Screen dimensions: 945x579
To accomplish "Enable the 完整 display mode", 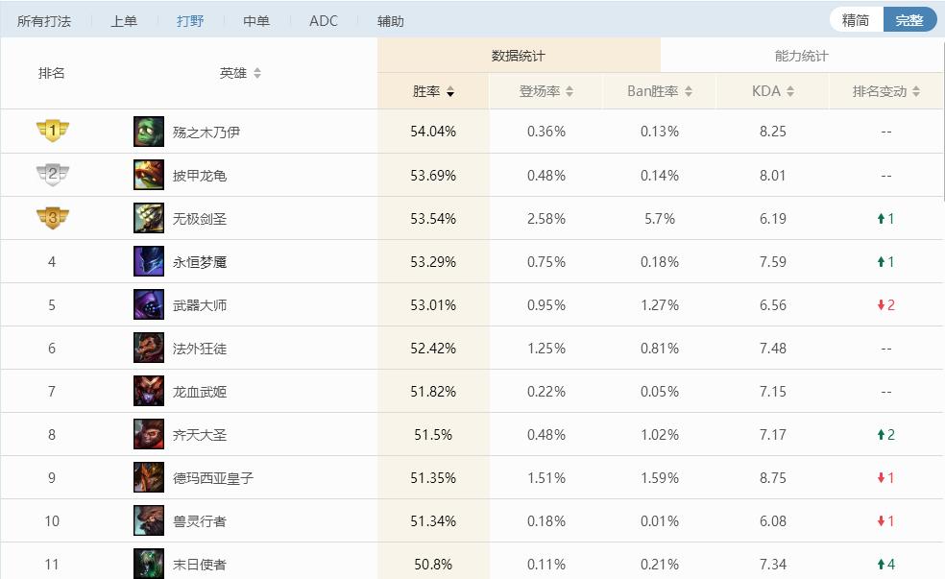I will pyautogui.click(x=909, y=18).
